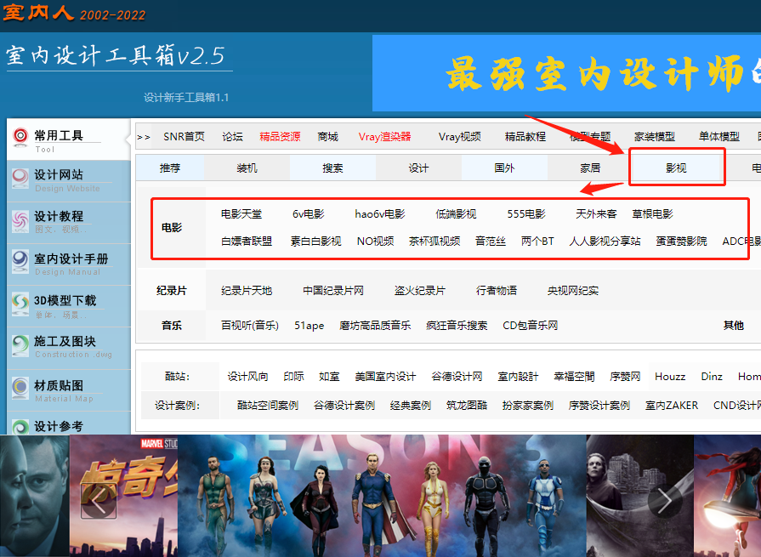
Task: Open the 行者物语 link
Action: click(497, 291)
